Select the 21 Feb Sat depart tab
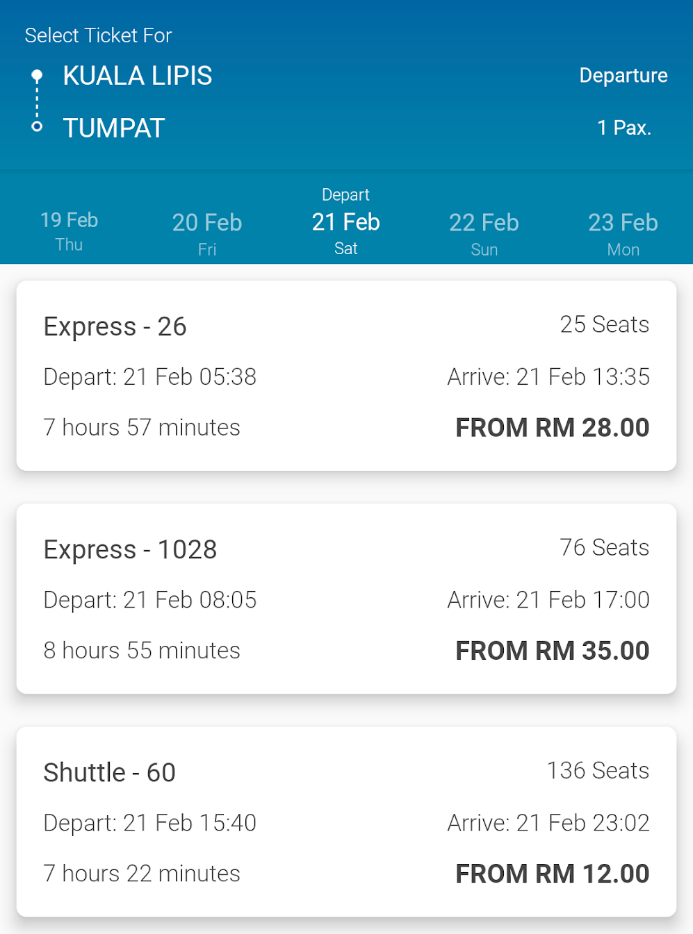Image resolution: width=693 pixels, height=934 pixels. coord(345,222)
